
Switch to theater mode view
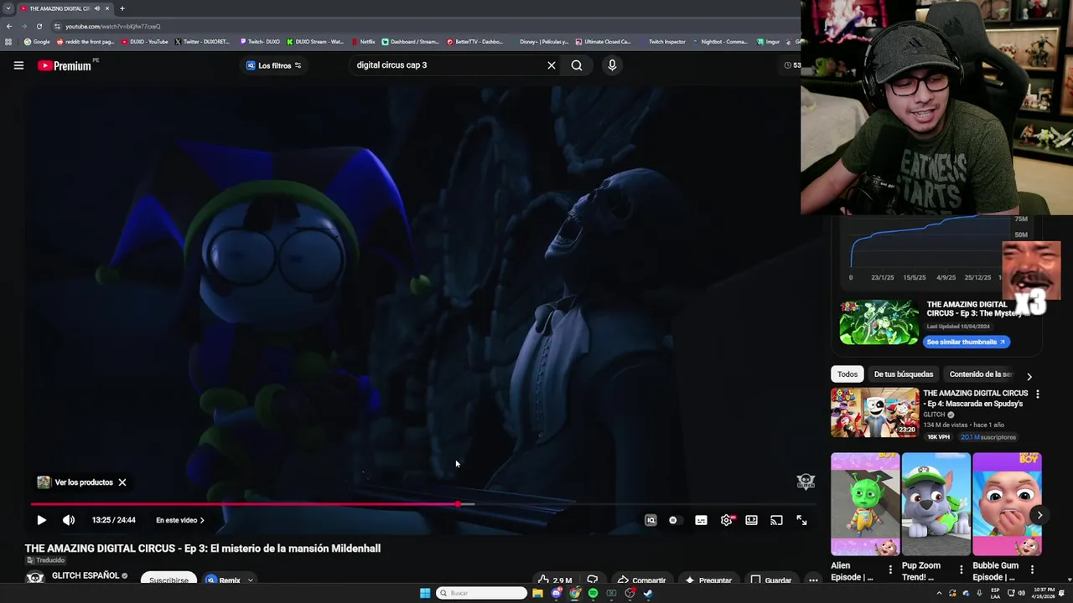(x=751, y=520)
